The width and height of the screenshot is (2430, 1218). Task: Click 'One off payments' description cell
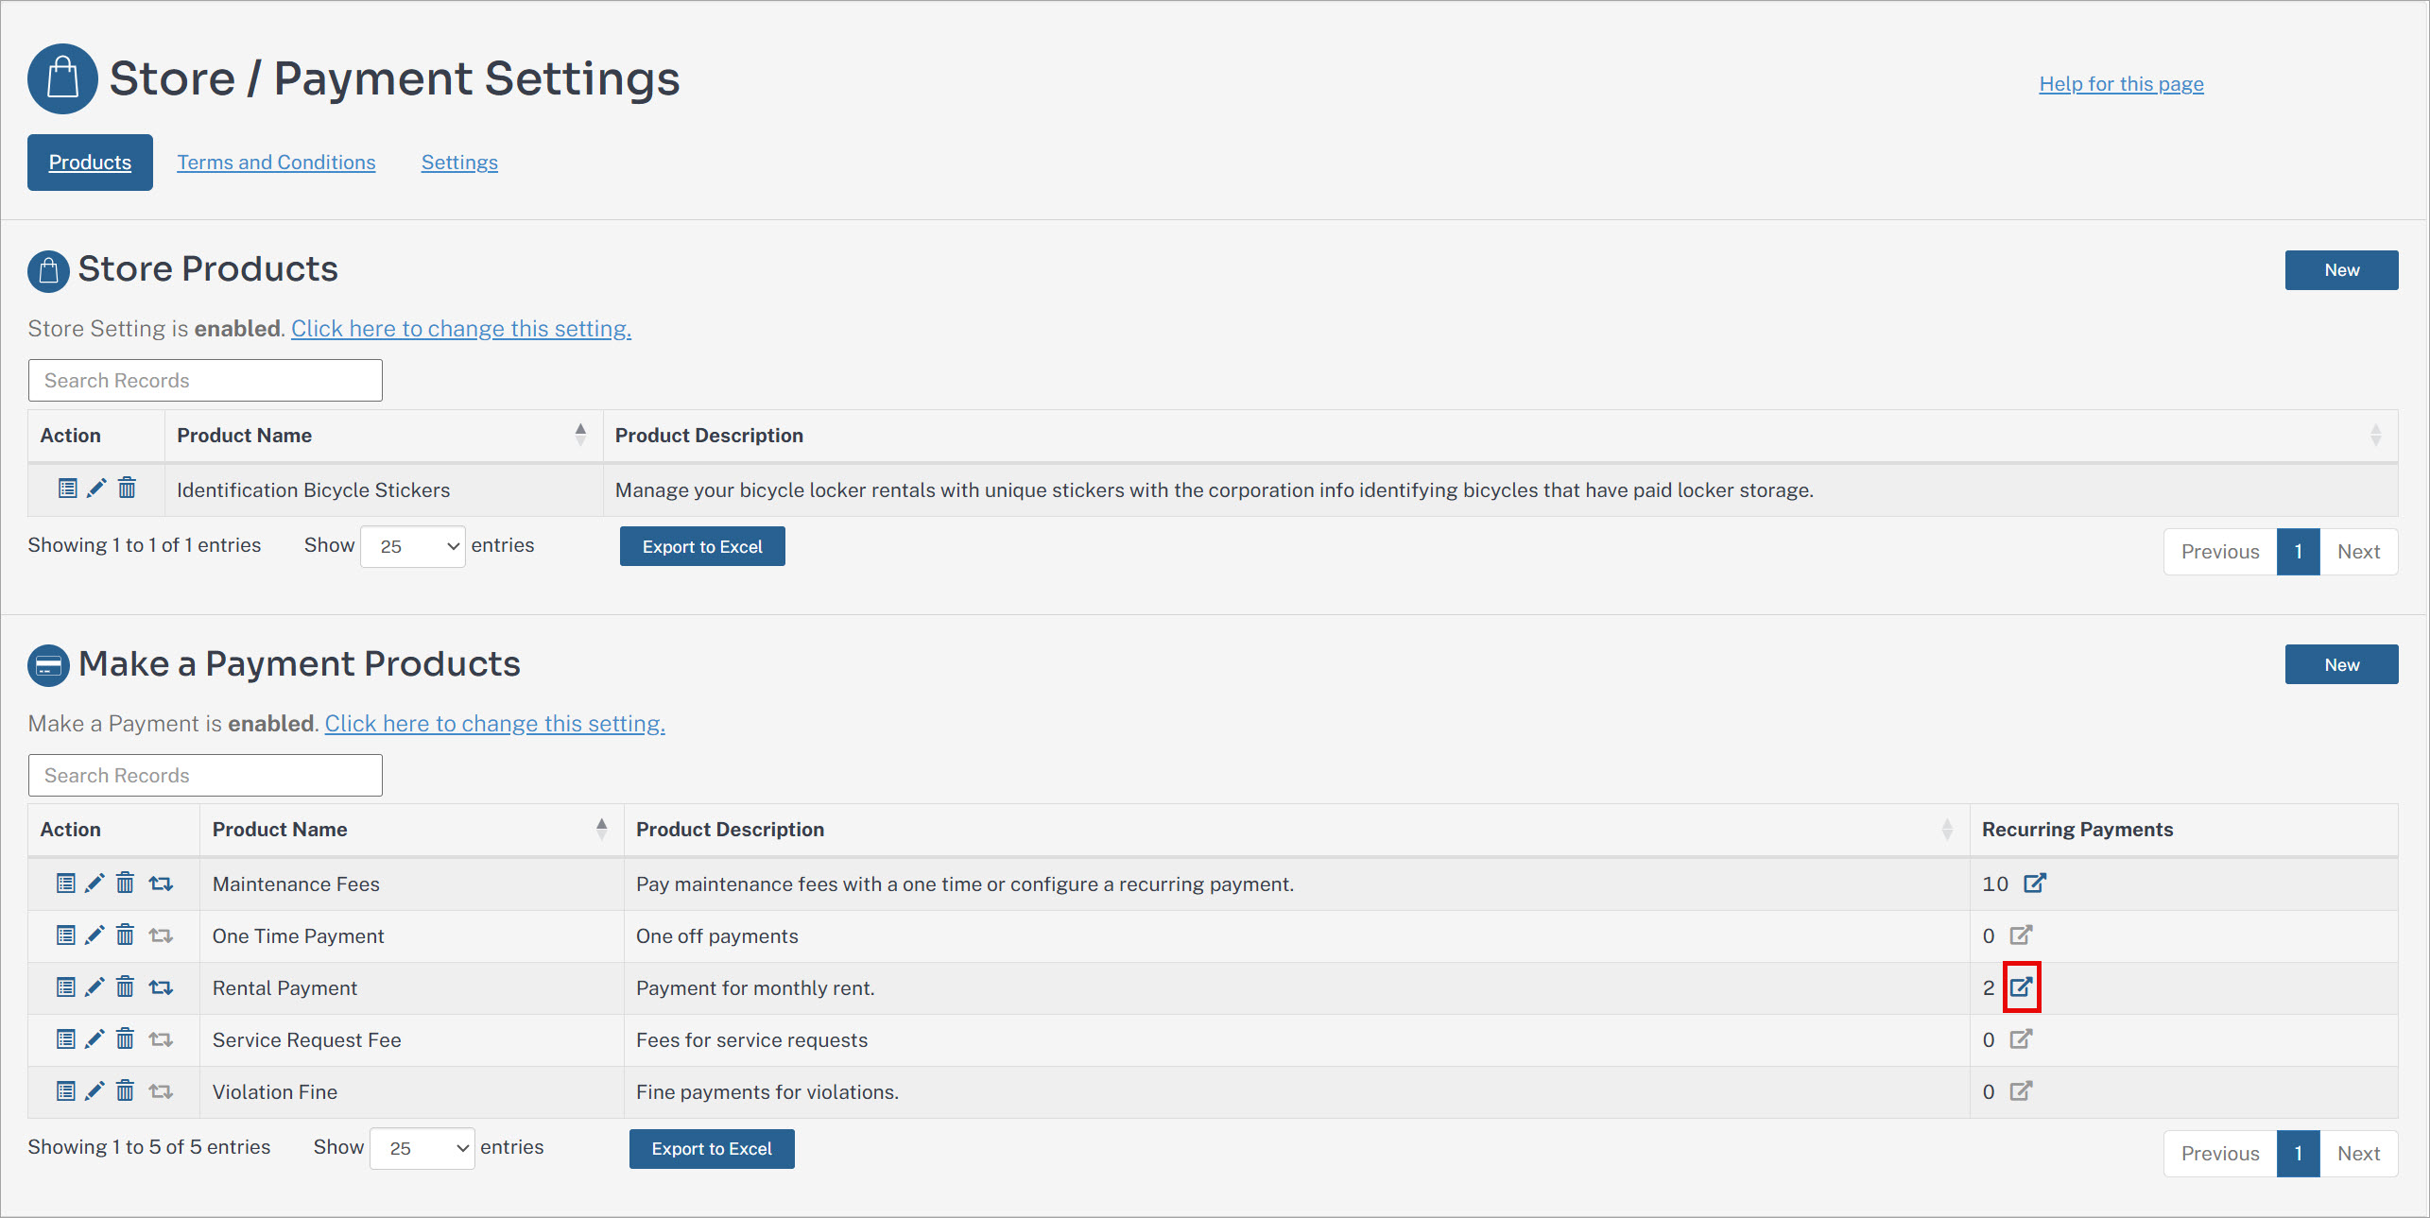point(1297,936)
